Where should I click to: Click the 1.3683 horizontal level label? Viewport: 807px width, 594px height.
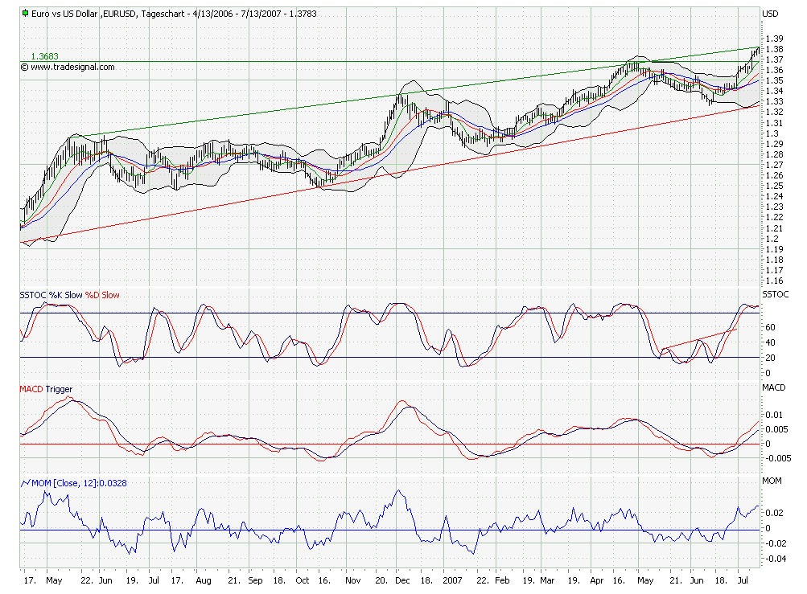pos(45,56)
